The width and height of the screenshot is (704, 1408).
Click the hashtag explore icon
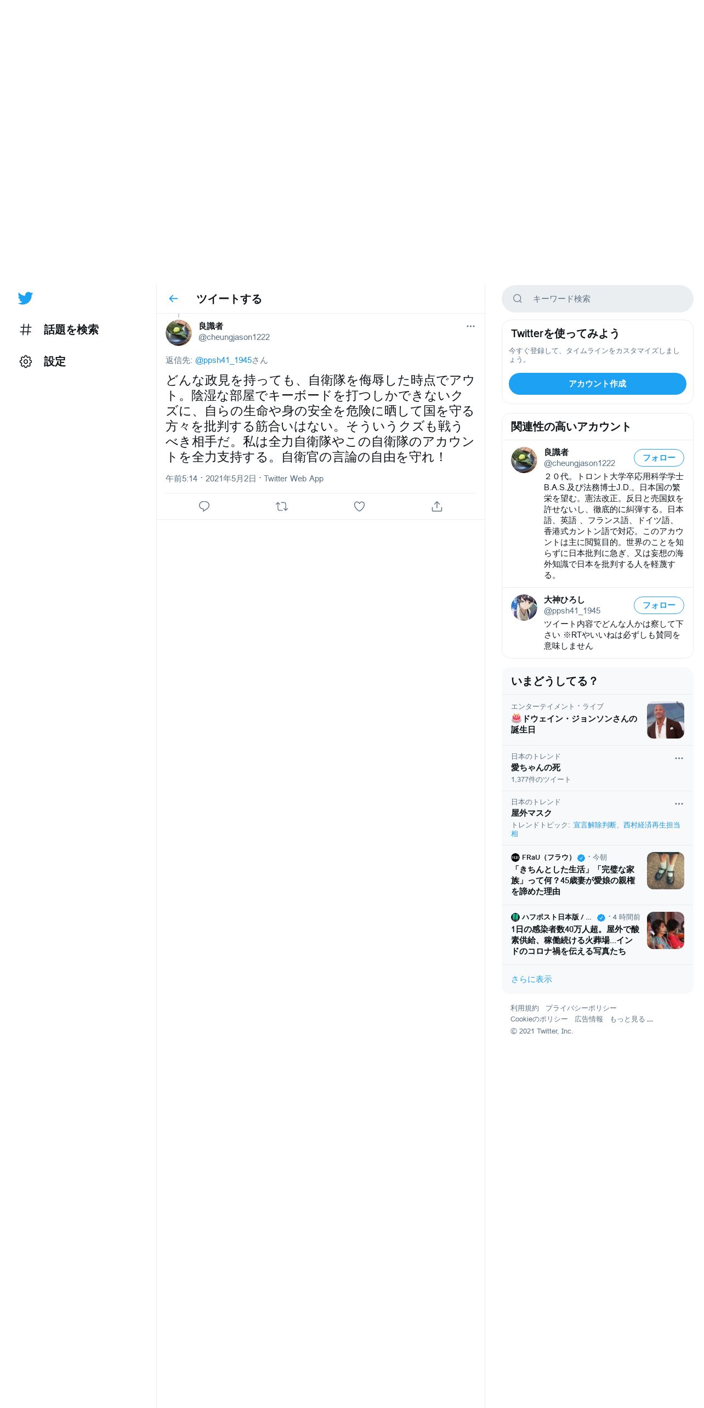tap(26, 330)
